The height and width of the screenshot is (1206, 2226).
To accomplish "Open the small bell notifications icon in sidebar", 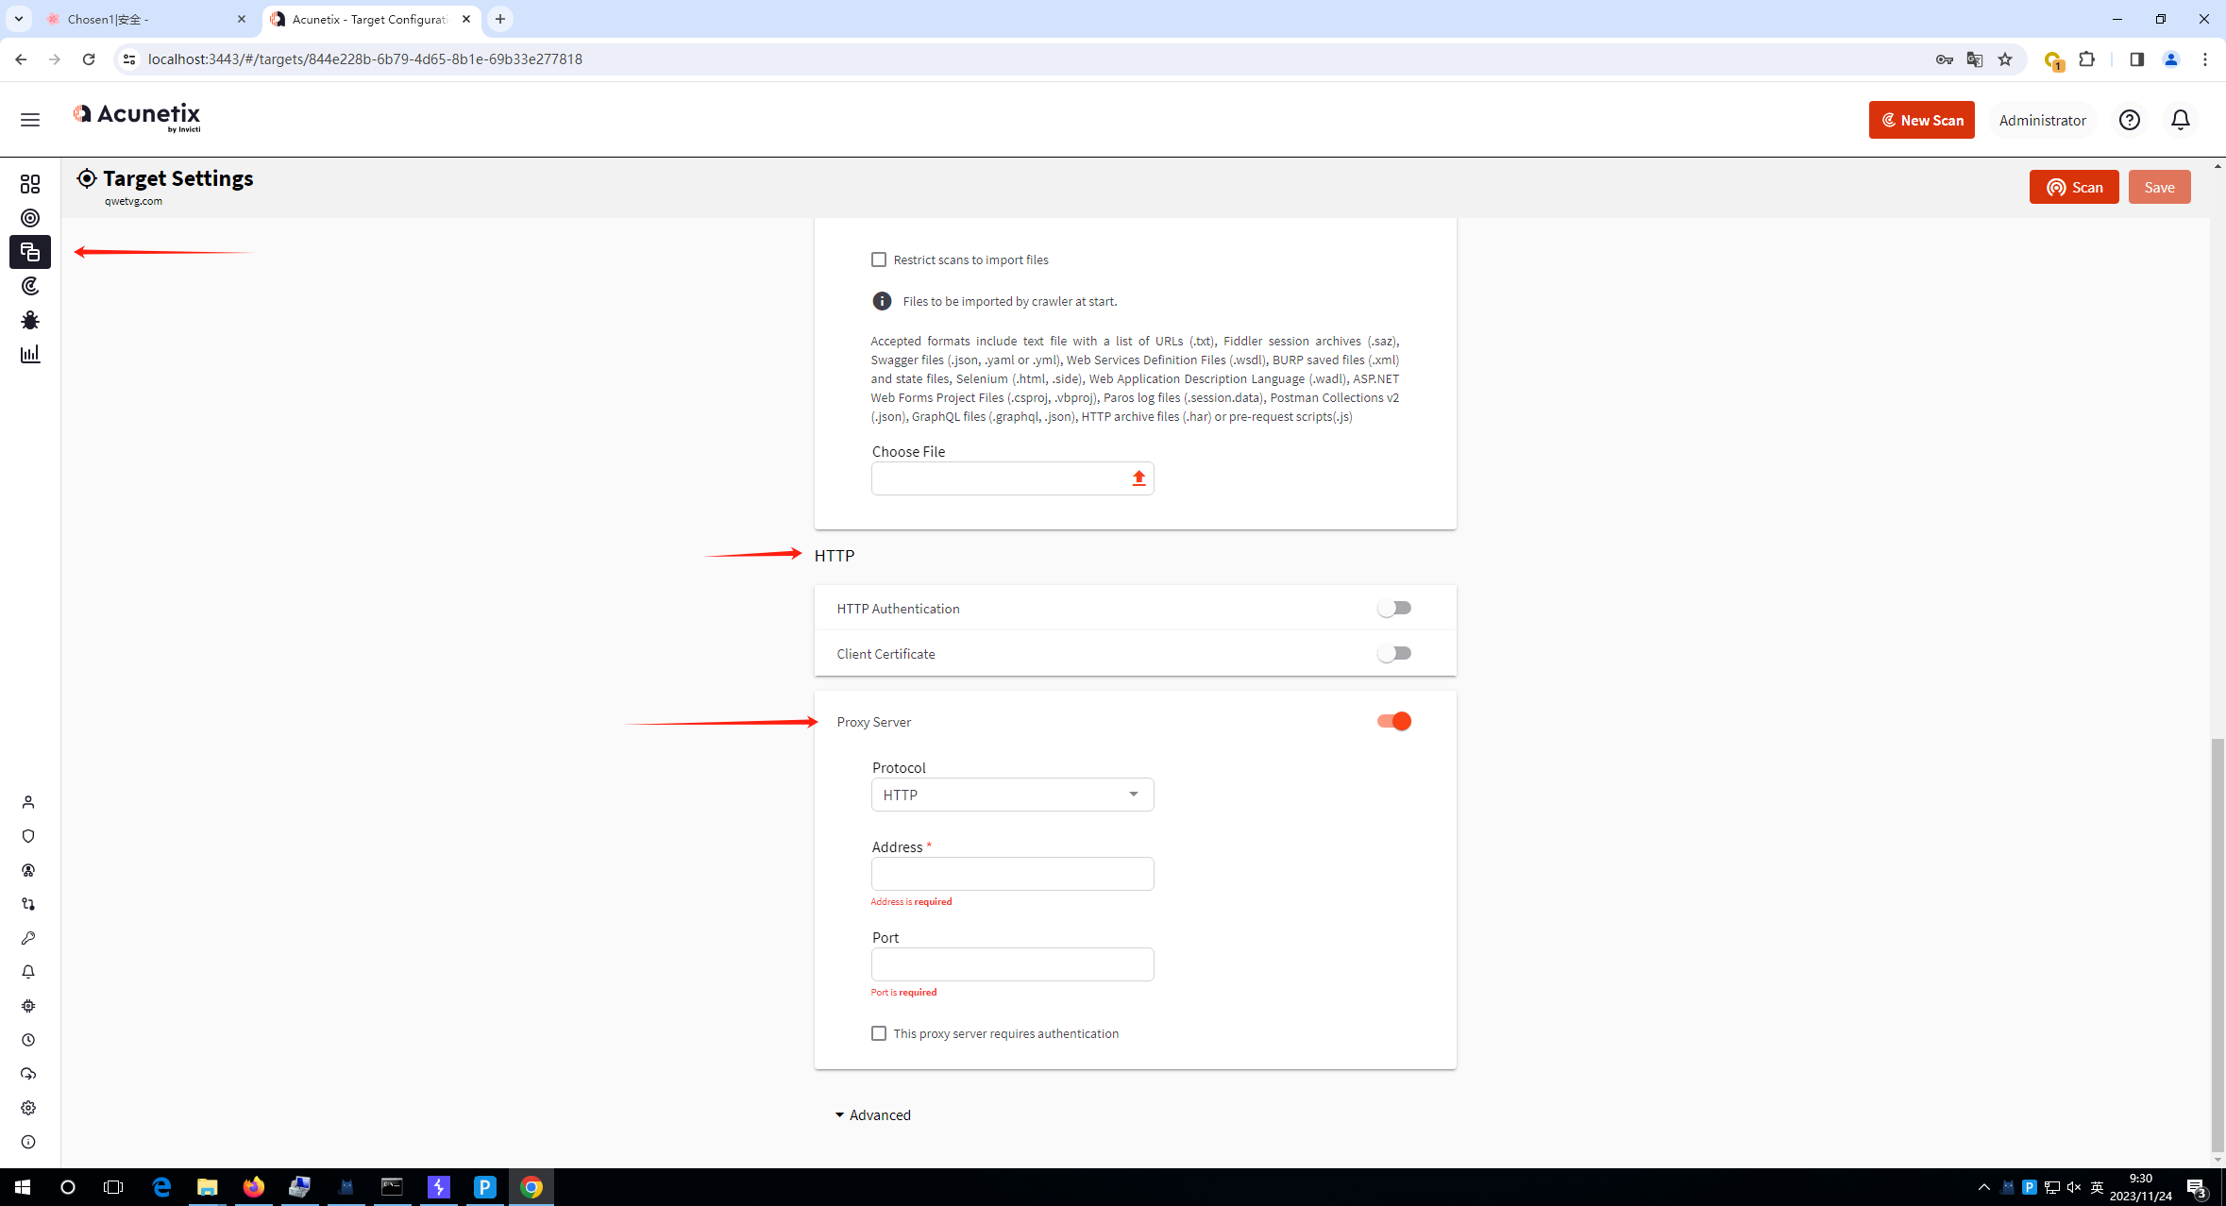I will 28,972.
